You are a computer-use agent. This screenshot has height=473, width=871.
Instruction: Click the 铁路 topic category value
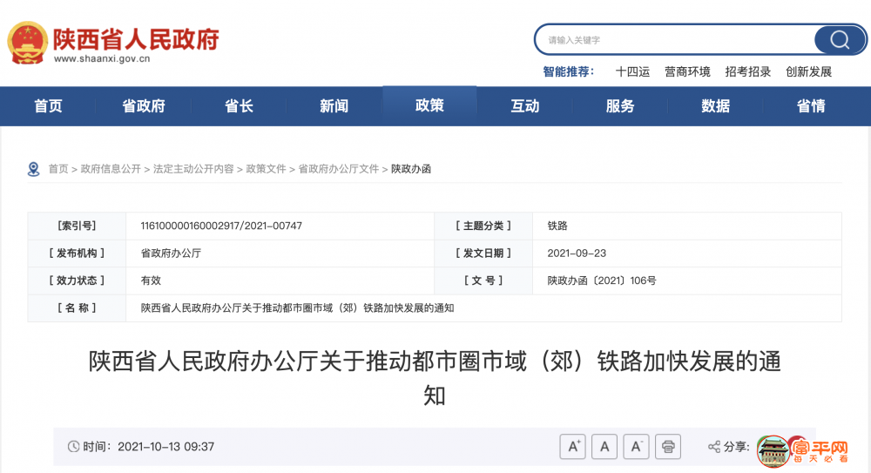tap(557, 226)
